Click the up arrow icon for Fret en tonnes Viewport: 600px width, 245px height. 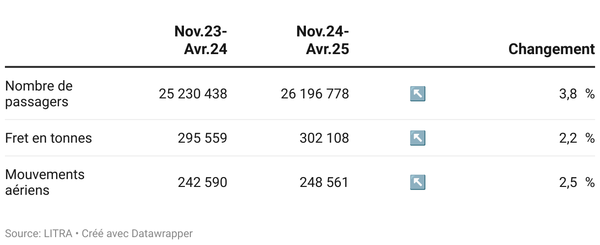418,138
